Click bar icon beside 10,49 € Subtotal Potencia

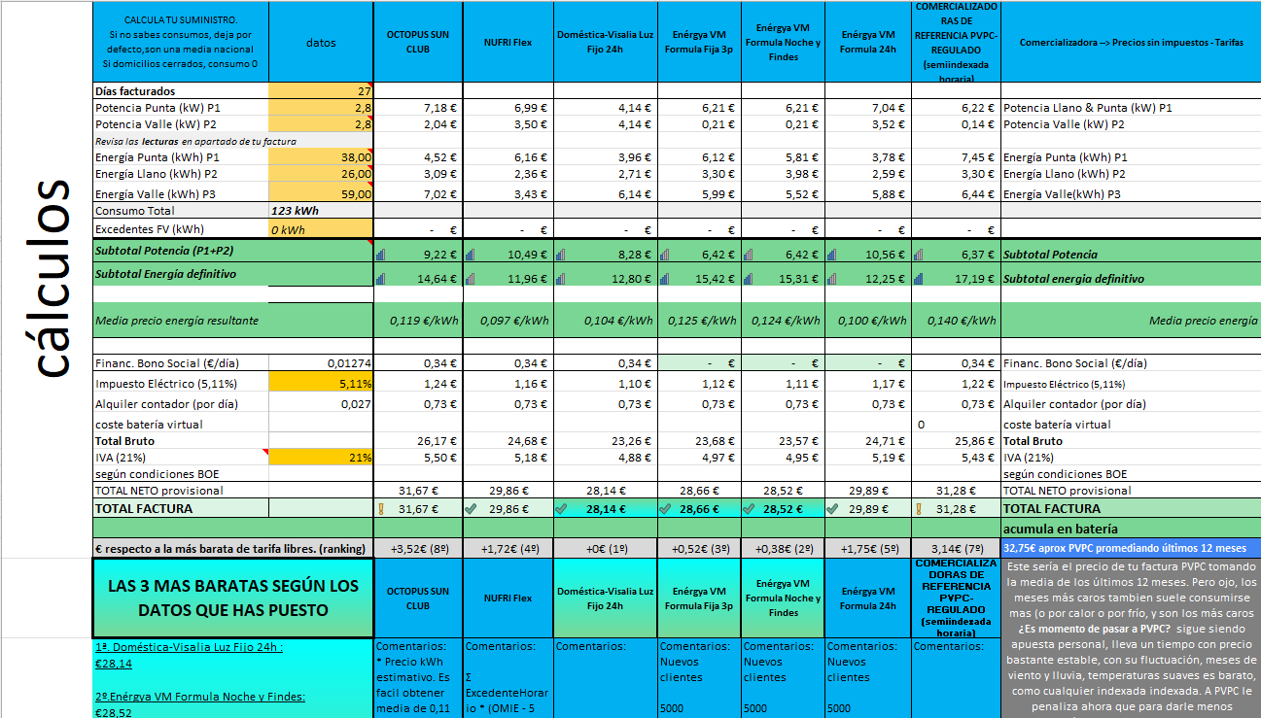tap(471, 255)
